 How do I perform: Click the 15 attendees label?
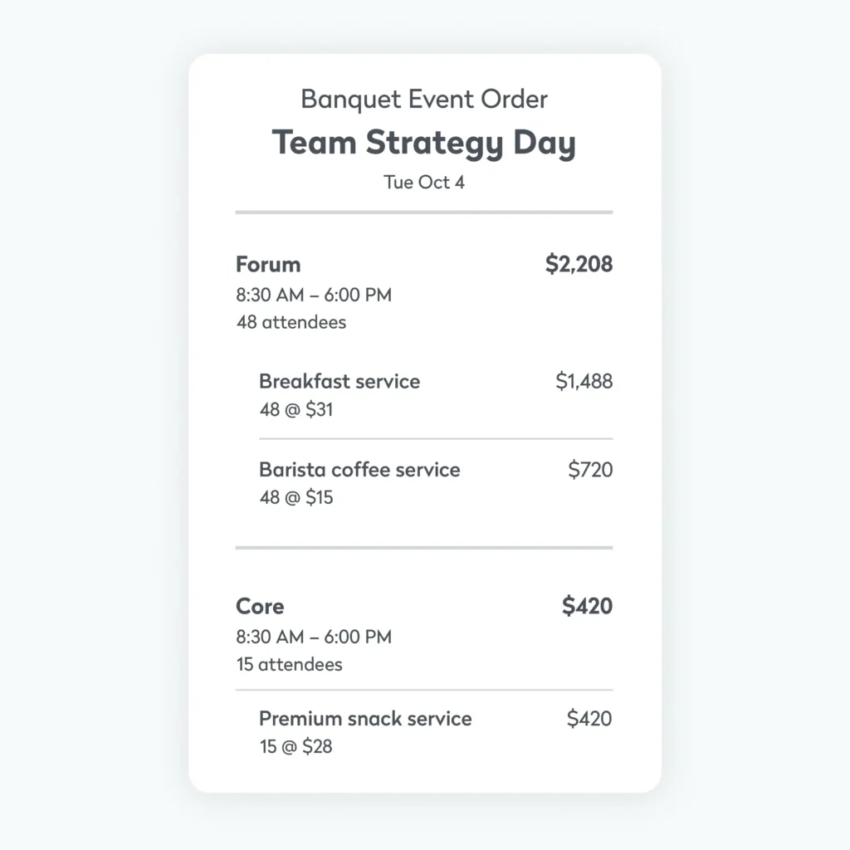tap(289, 664)
